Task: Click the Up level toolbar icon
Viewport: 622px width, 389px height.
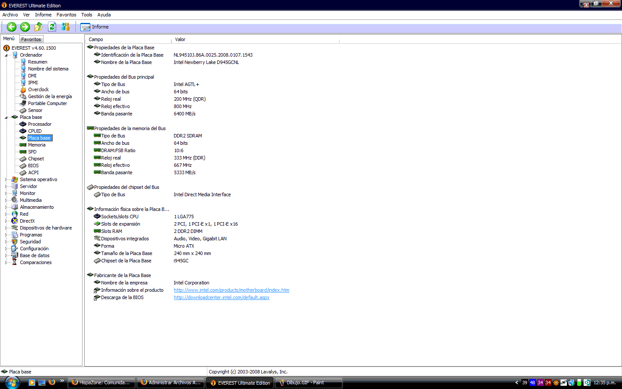Action: pos(38,27)
